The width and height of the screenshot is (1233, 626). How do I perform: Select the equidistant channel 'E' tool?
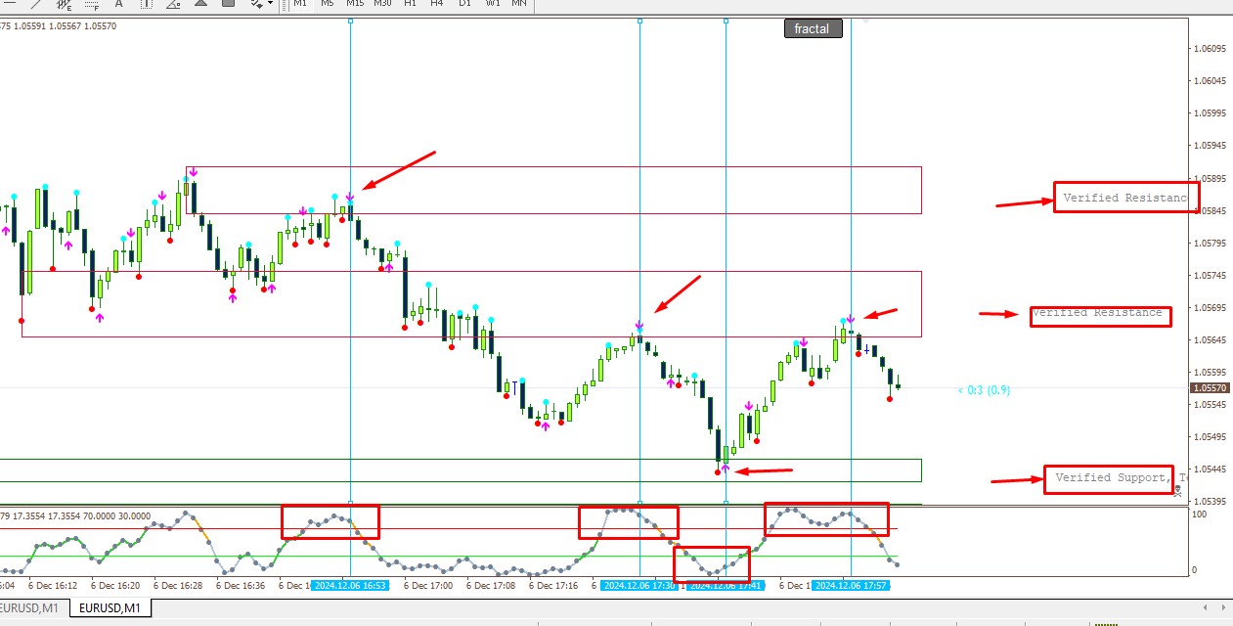pos(64,4)
